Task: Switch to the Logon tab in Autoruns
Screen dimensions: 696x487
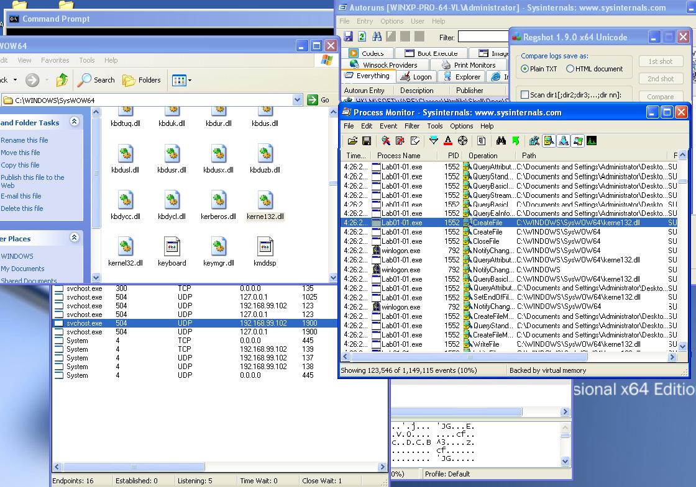Action: [x=416, y=77]
